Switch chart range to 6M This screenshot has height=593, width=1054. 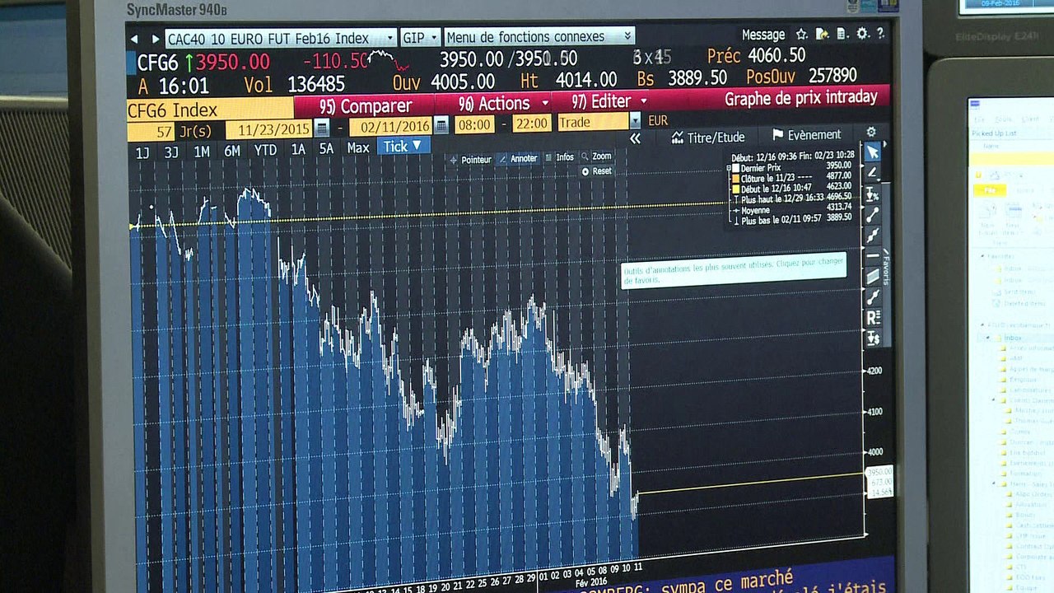pyautogui.click(x=232, y=151)
